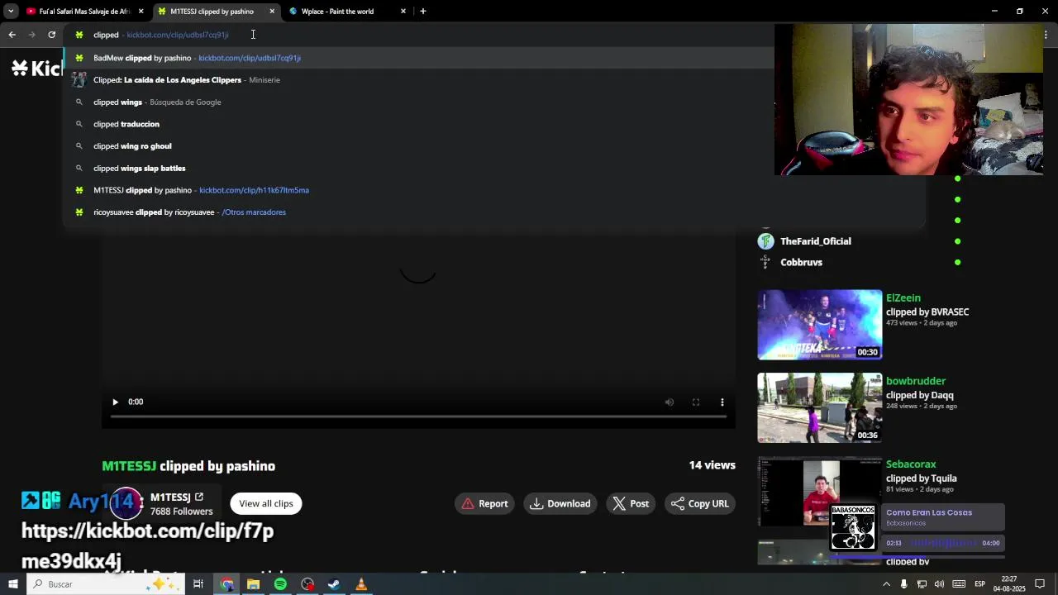Open bowbrudder clip thumbnail
Image resolution: width=1058 pixels, height=595 pixels.
coord(820,408)
